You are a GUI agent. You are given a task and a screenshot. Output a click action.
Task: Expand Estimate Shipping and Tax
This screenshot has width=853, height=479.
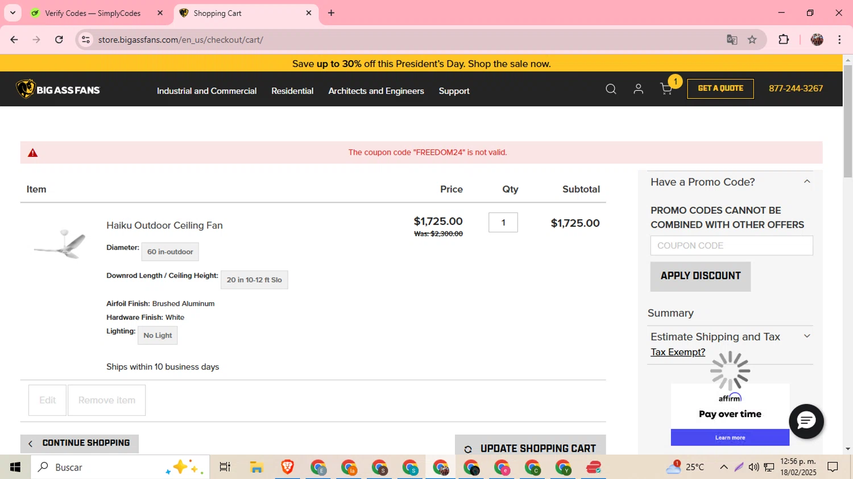(x=806, y=336)
